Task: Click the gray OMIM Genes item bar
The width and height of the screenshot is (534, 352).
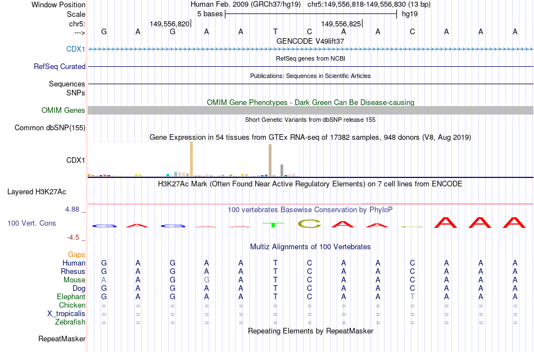Action: point(310,110)
